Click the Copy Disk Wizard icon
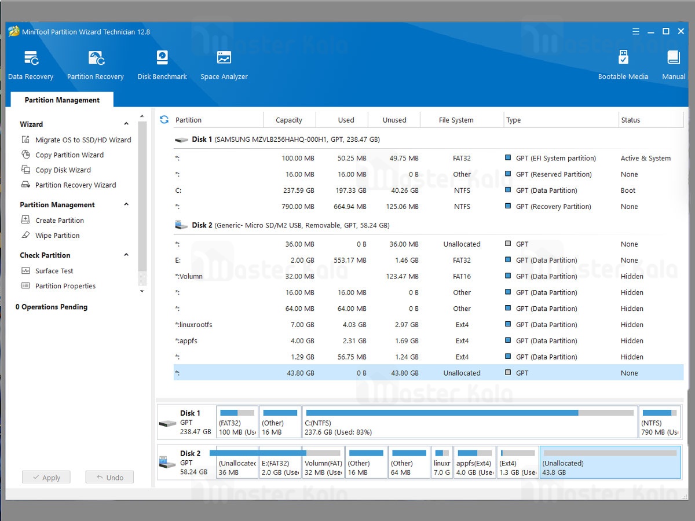 coord(25,170)
